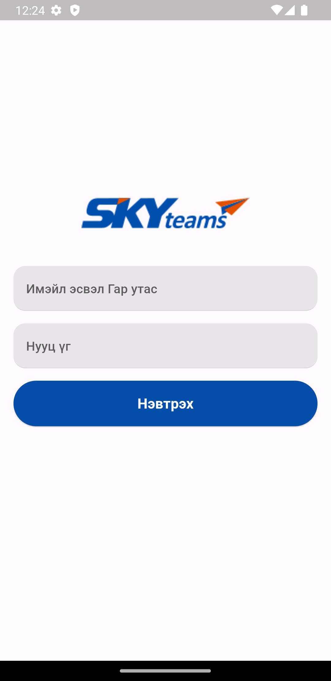Click the orange paper plane logo graphic
This screenshot has height=681, width=331.
233,206
